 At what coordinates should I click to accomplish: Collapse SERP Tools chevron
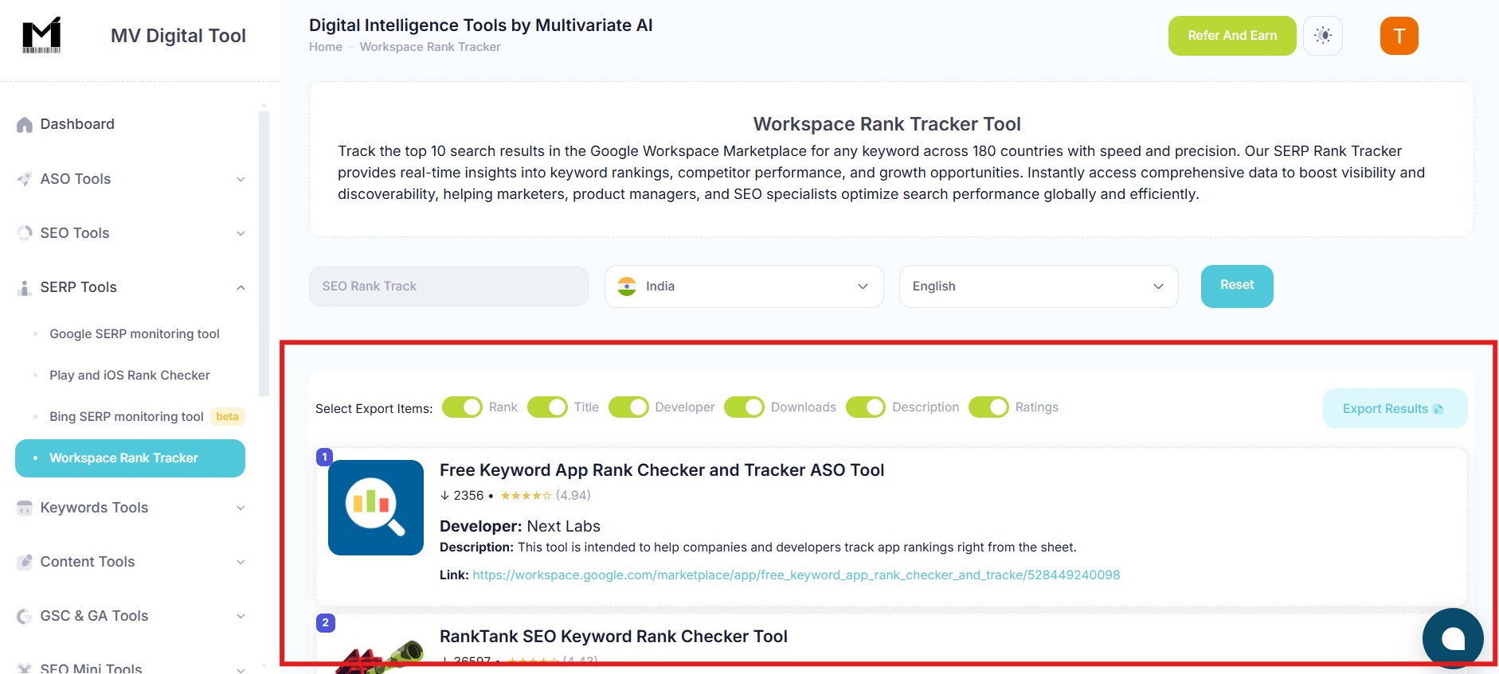tap(241, 287)
